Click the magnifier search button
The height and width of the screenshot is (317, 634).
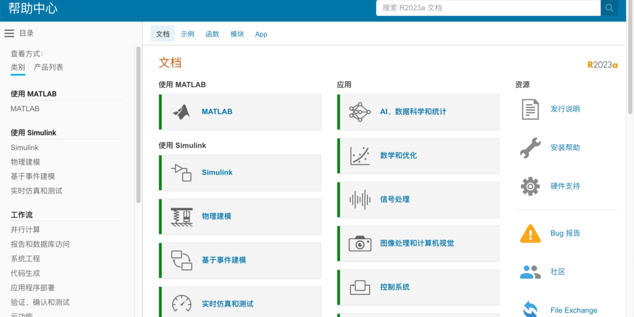(x=609, y=8)
